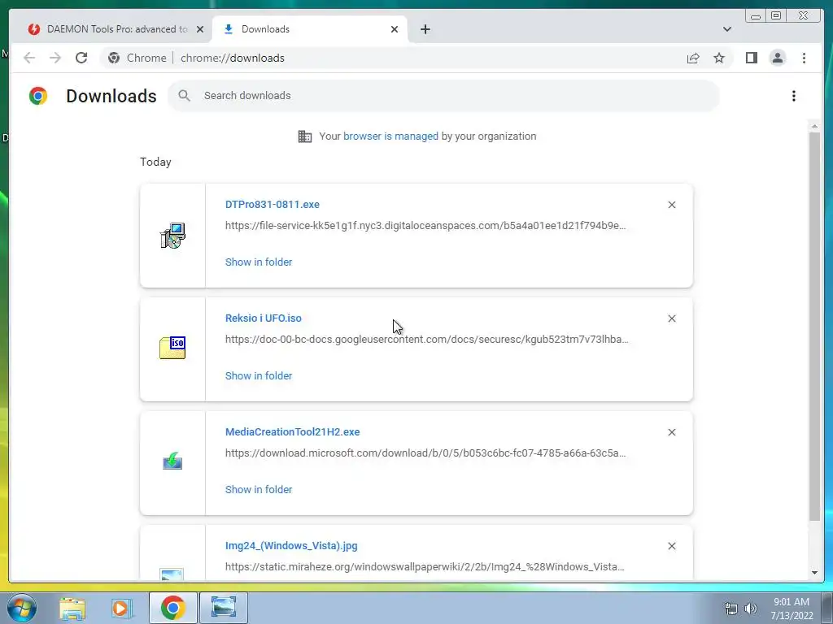Viewport: 833px width, 624px height.
Task: Open the Windows Start menu orb
Action: 22,608
